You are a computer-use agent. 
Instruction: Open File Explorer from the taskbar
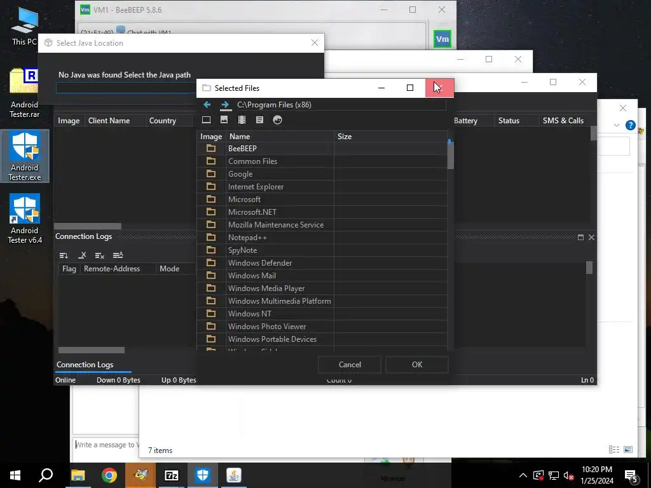click(78, 475)
